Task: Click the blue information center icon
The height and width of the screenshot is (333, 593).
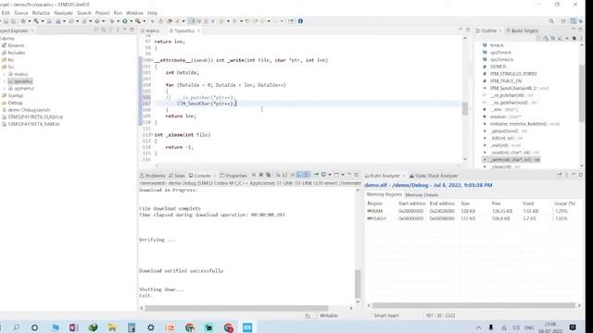Action: (x=300, y=21)
